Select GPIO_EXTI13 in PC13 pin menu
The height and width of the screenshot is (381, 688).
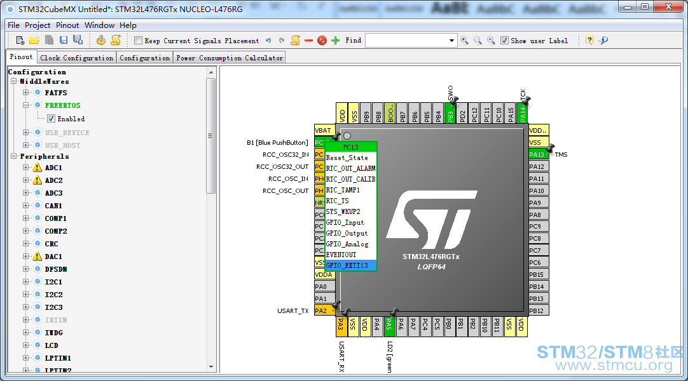tap(350, 265)
